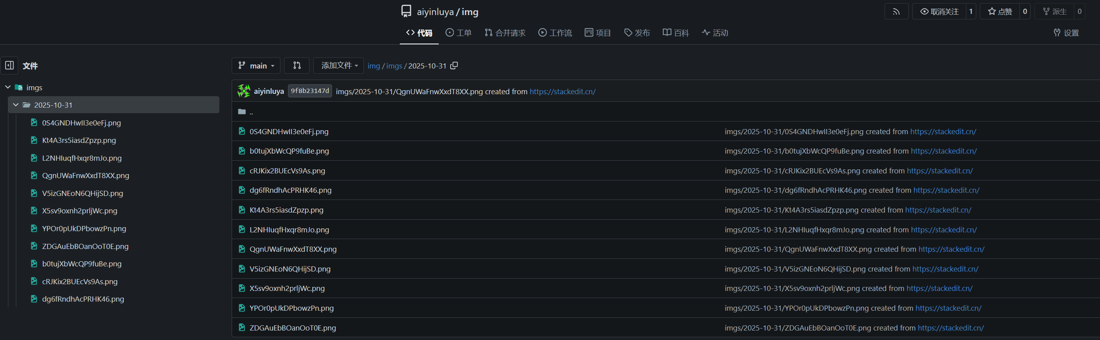Open the 合并请求 pull requests tab

click(x=505, y=33)
